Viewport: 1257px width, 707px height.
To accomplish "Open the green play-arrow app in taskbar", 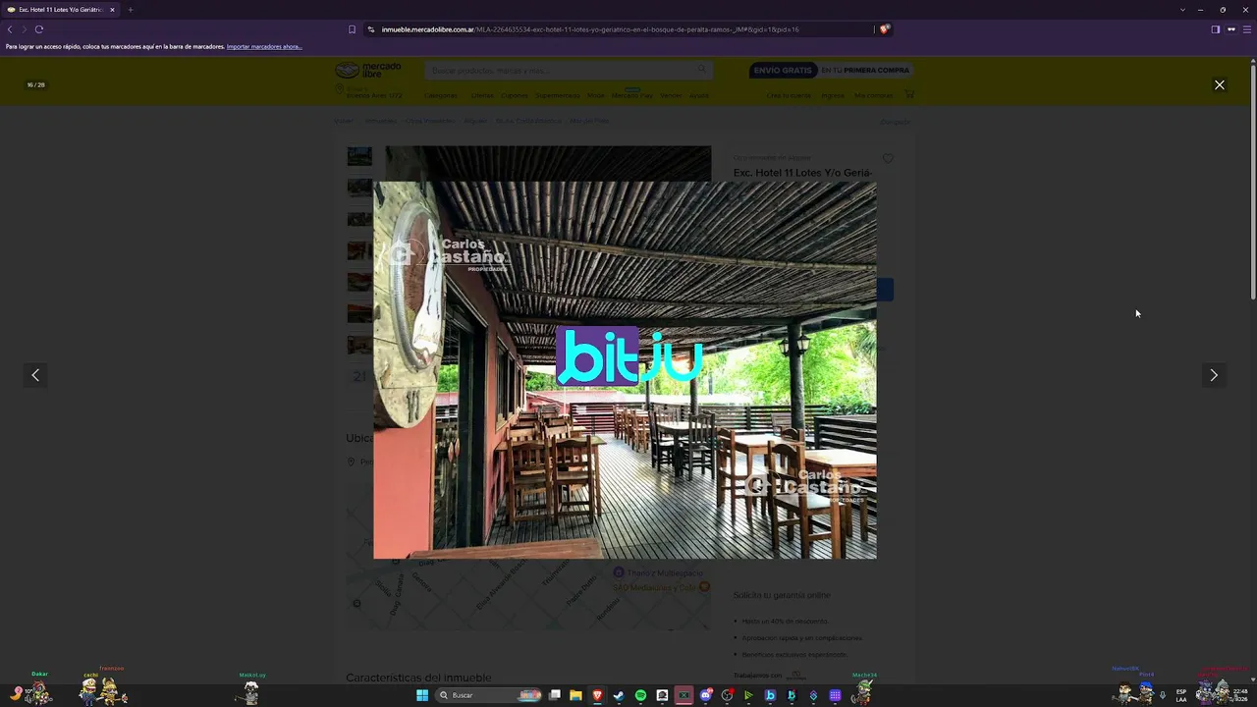I will point(748,695).
